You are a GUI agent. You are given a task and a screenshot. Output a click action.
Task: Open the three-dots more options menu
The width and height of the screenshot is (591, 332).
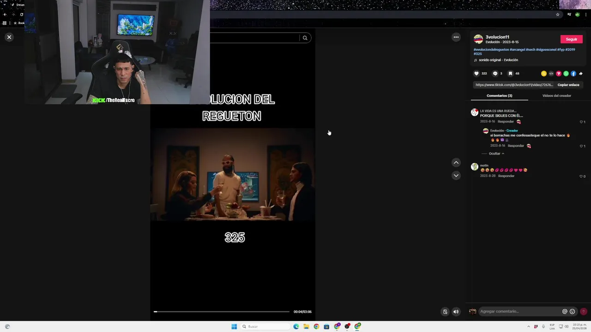pos(456,37)
